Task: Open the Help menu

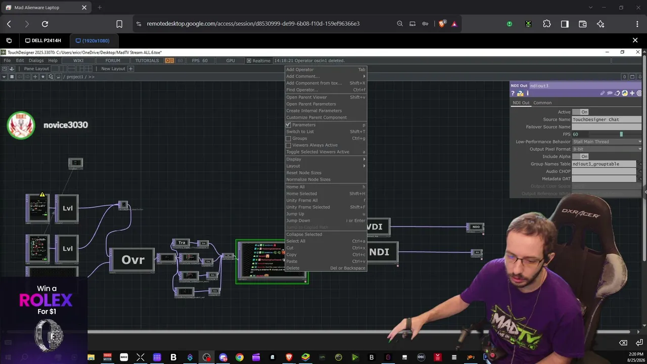Action: tap(53, 61)
